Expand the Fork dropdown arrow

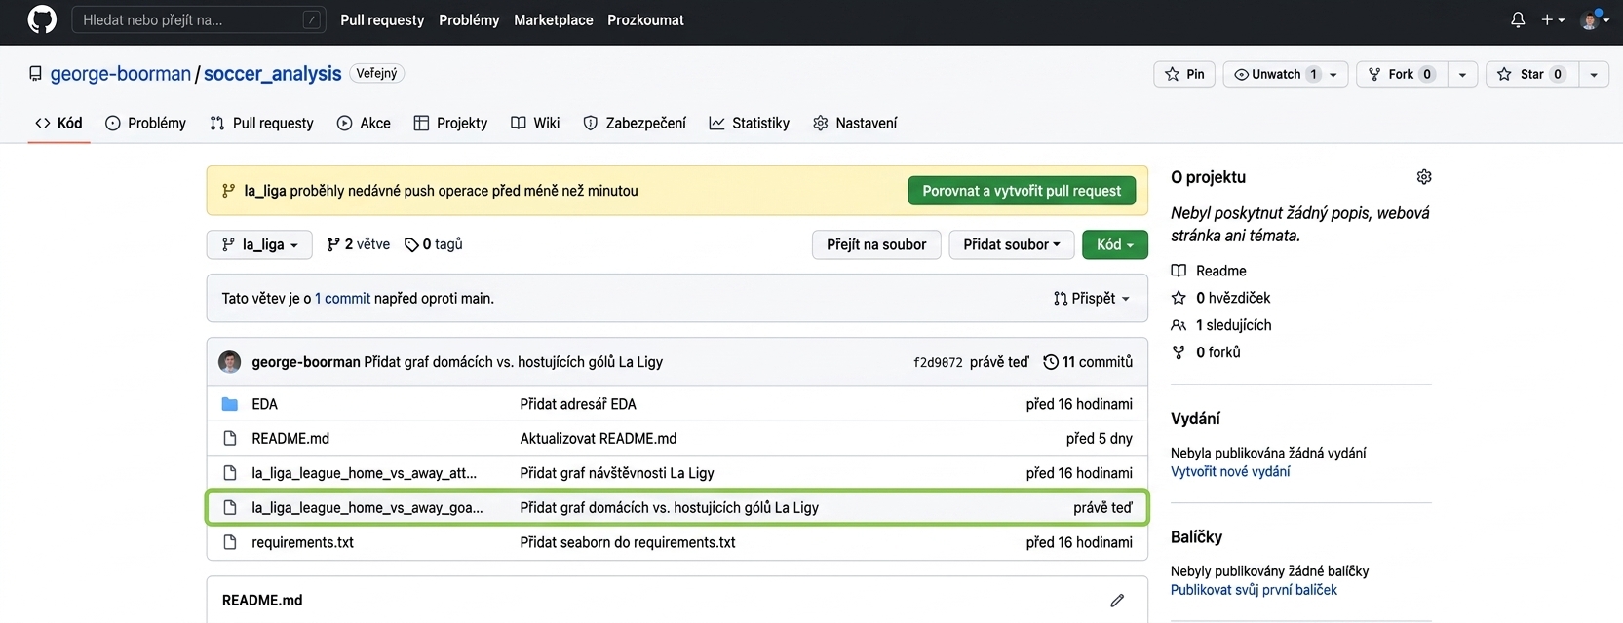pyautogui.click(x=1462, y=74)
